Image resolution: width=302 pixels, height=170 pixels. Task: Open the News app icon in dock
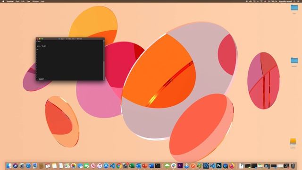(93, 166)
